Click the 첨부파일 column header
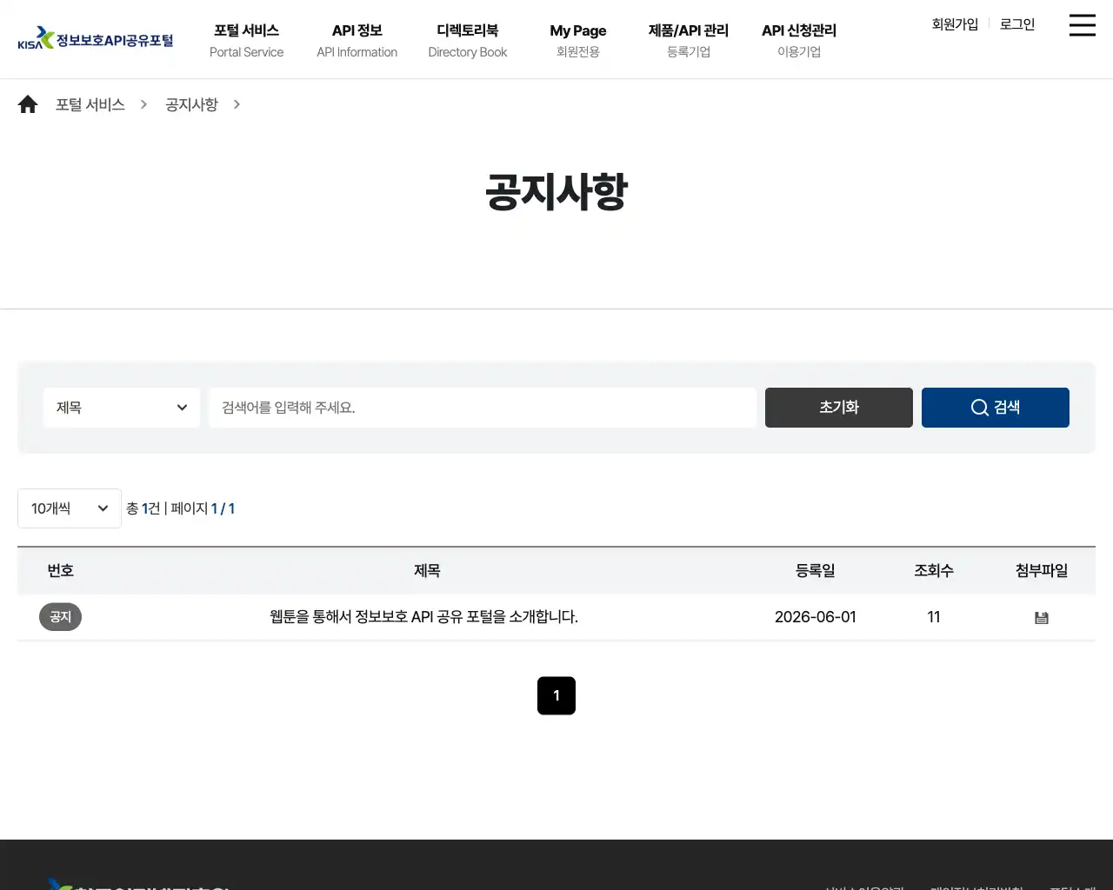Image resolution: width=1113 pixels, height=890 pixels. [x=1042, y=571]
